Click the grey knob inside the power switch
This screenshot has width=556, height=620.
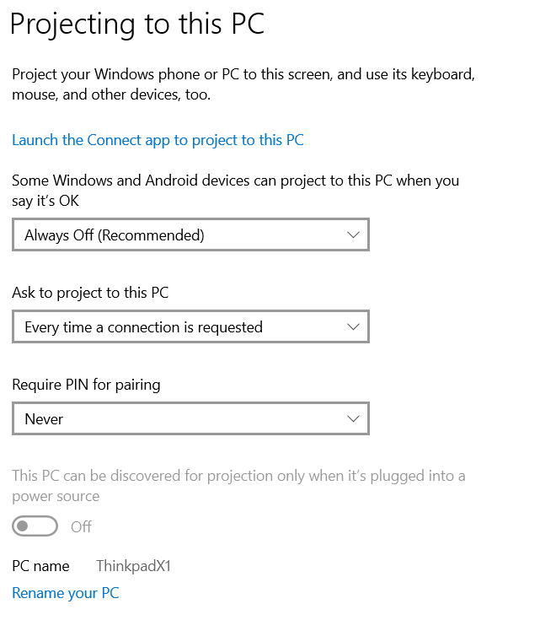(24, 526)
